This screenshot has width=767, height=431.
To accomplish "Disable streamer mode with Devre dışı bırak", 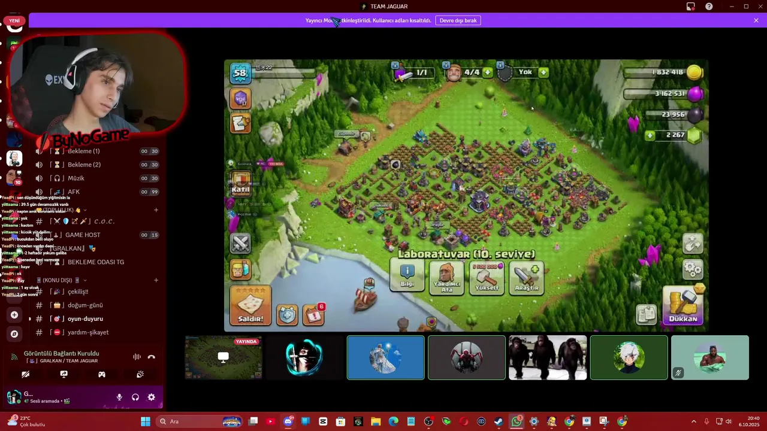I will tap(458, 20).
